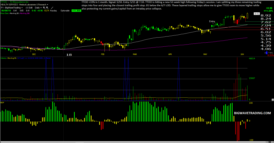
Task: Click the Edit chart button
Action: 31,8
